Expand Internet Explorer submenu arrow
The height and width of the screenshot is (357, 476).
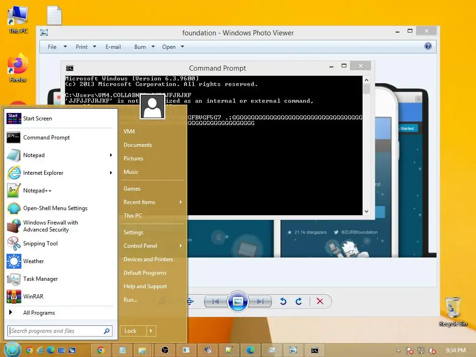point(111,173)
